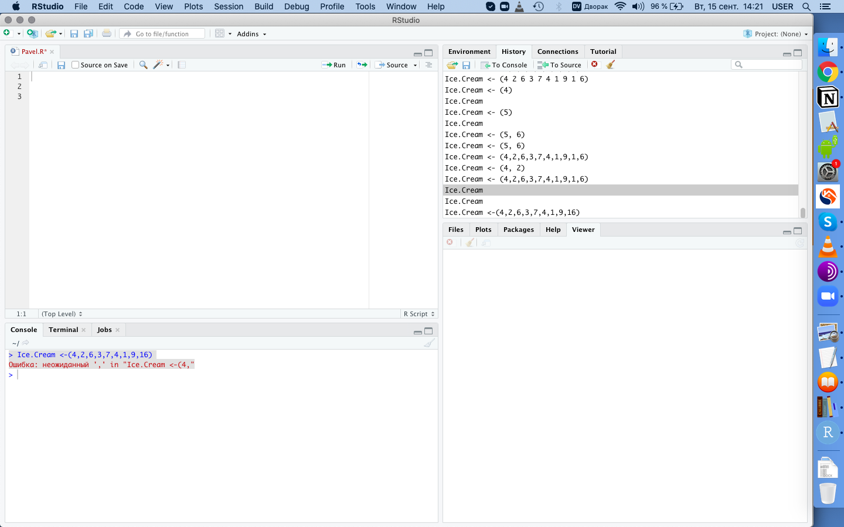Viewport: 844px width, 527px height.
Task: Send selected history To Console
Action: [504, 65]
